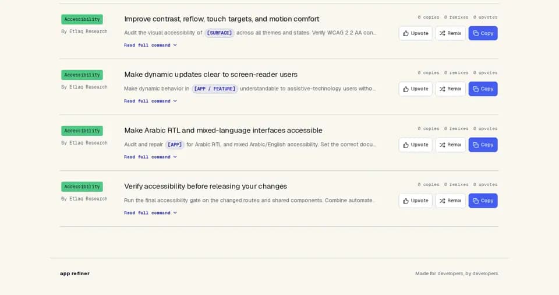Viewport: 559px width, 295px height.
Task: Copy the Arabic RTL accessibility command
Action: [483, 145]
